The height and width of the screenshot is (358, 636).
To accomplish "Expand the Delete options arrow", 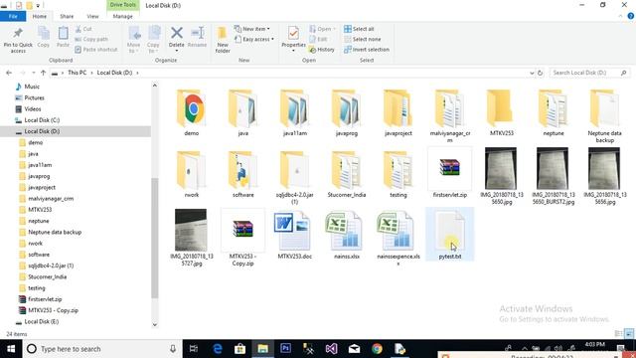I will [x=177, y=51].
